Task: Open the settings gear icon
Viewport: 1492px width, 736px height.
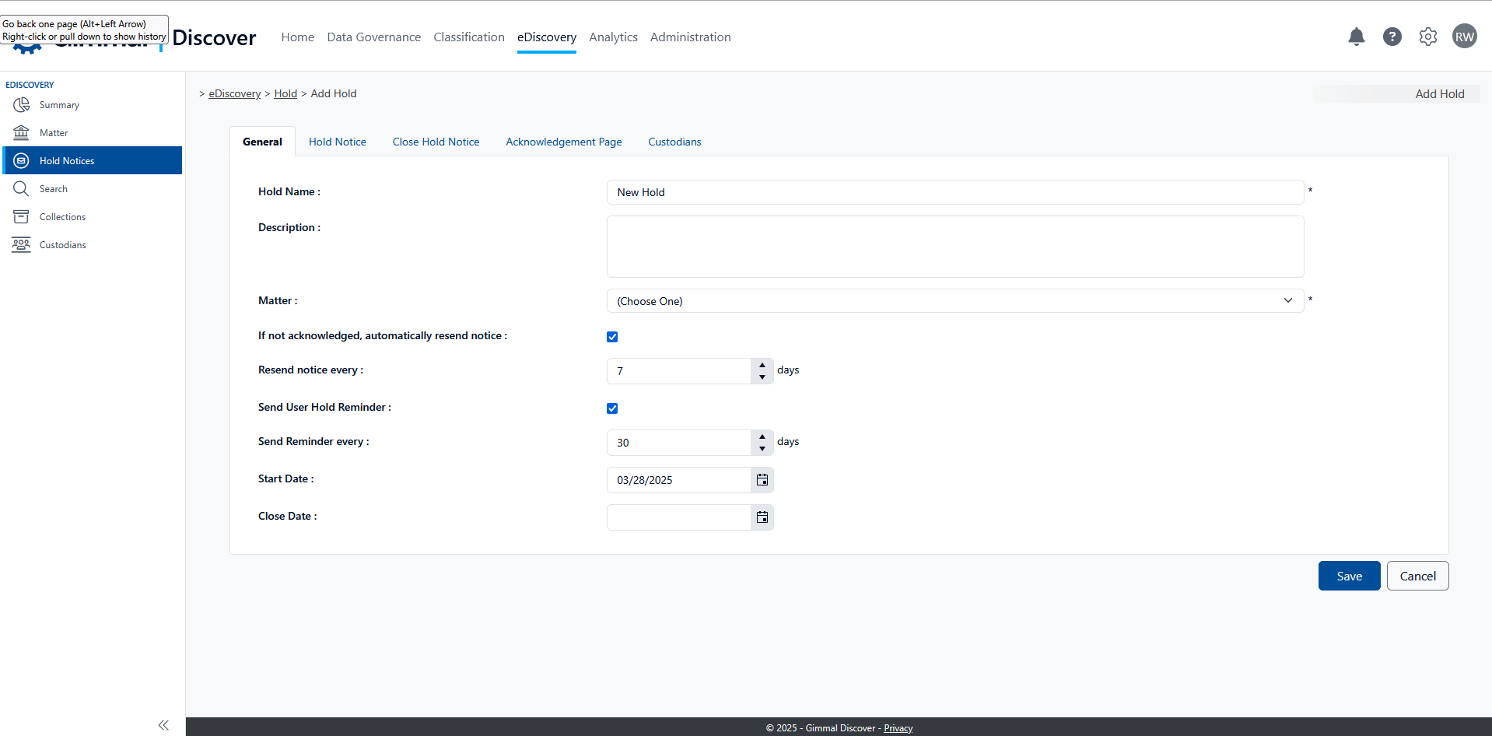Action: coord(1427,37)
